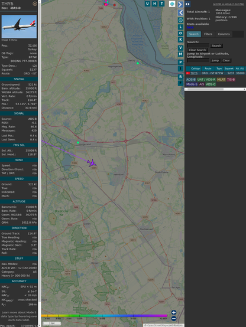Image resolution: width=246 pixels, height=327 pixels.
Task: Click the Mode-S legend label
Action: [192, 84]
